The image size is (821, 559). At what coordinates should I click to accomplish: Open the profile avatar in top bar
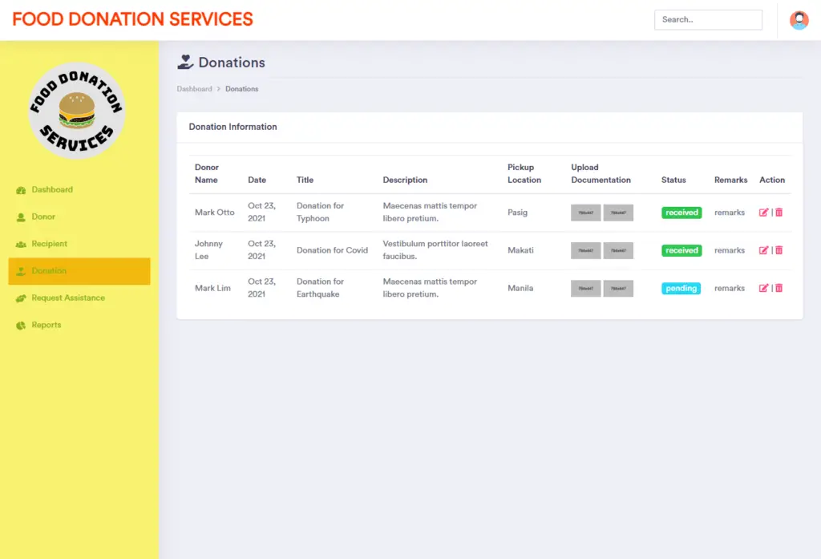point(799,19)
